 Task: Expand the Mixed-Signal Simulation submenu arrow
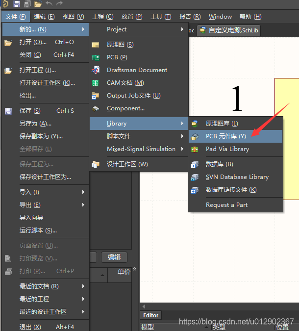point(182,149)
